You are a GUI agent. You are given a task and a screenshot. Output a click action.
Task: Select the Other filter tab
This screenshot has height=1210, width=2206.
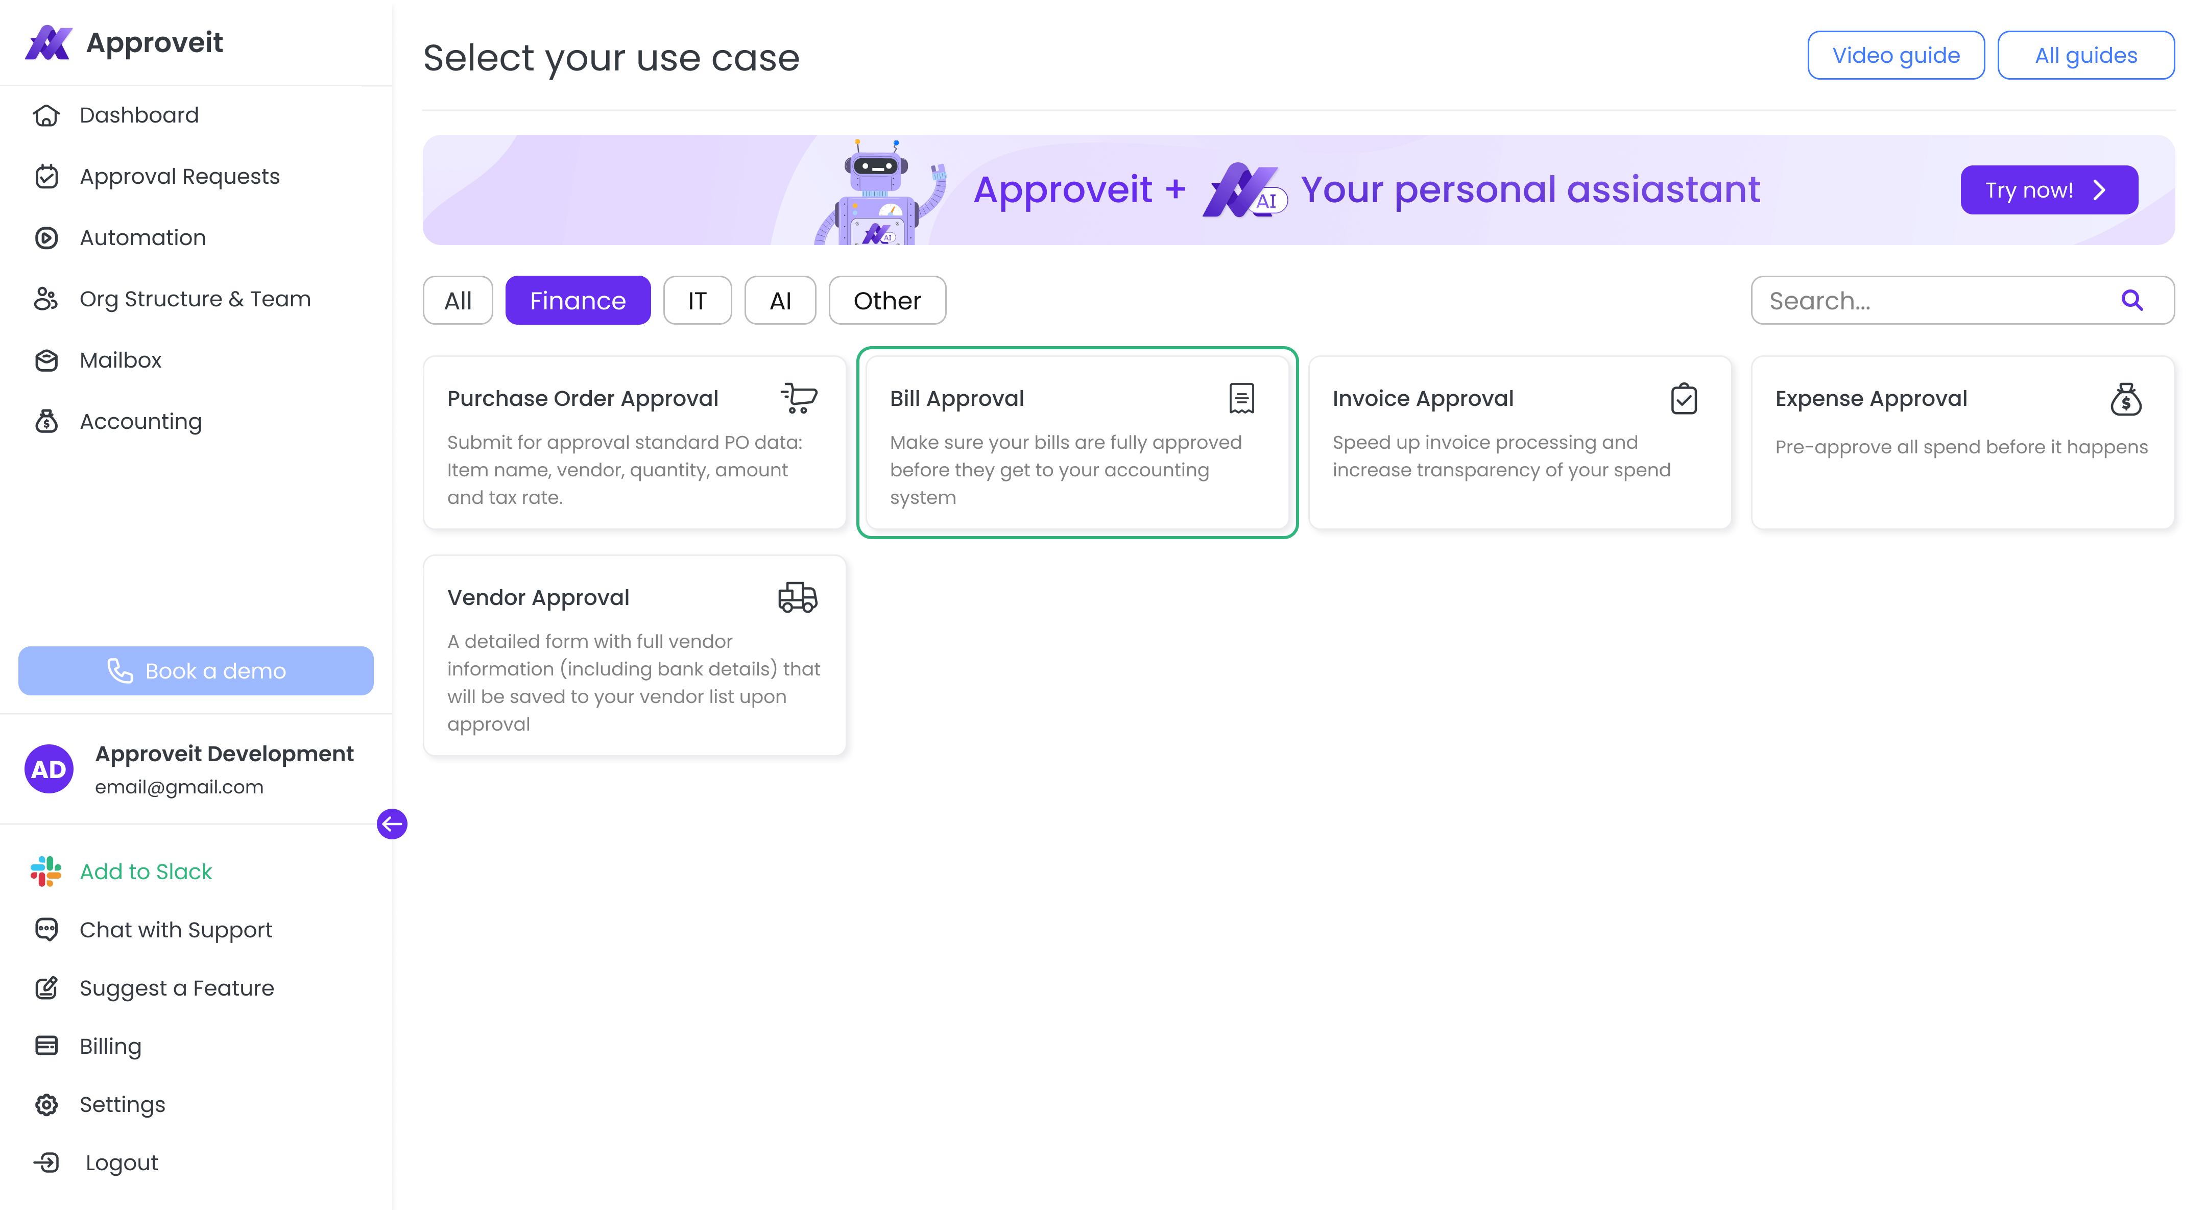887,300
